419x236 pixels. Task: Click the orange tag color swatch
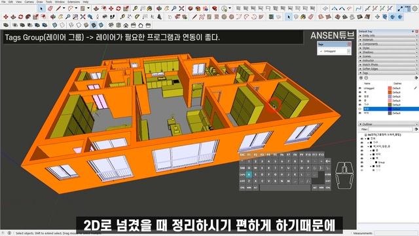click(390, 92)
